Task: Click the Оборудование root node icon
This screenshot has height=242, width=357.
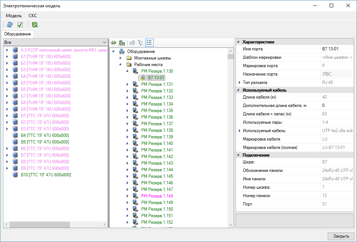Action: pos(122,51)
